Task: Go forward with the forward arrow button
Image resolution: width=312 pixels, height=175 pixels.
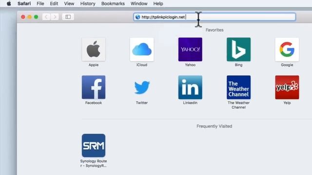Action: point(55,17)
